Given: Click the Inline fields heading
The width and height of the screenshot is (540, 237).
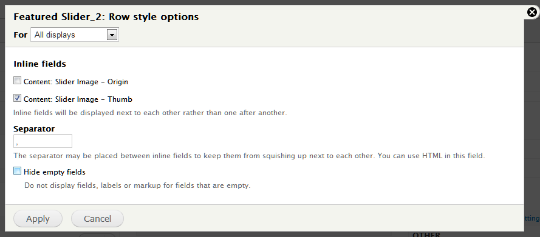Looking at the screenshot, I should [39, 64].
